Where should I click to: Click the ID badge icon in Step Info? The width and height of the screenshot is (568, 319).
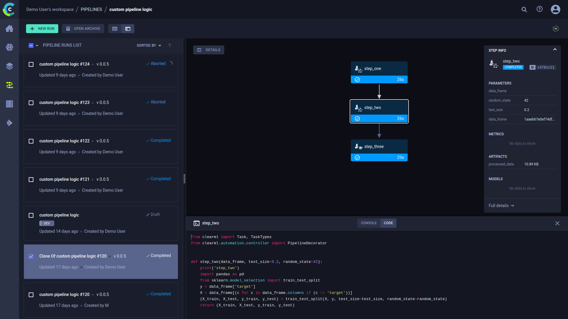pos(532,67)
